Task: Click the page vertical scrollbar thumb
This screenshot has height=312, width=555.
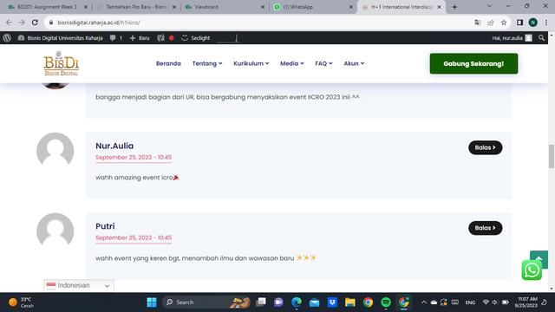Action: (x=552, y=156)
